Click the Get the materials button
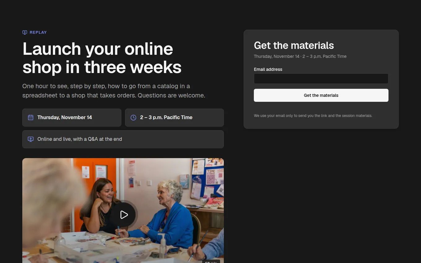The width and height of the screenshot is (421, 263). [321, 95]
